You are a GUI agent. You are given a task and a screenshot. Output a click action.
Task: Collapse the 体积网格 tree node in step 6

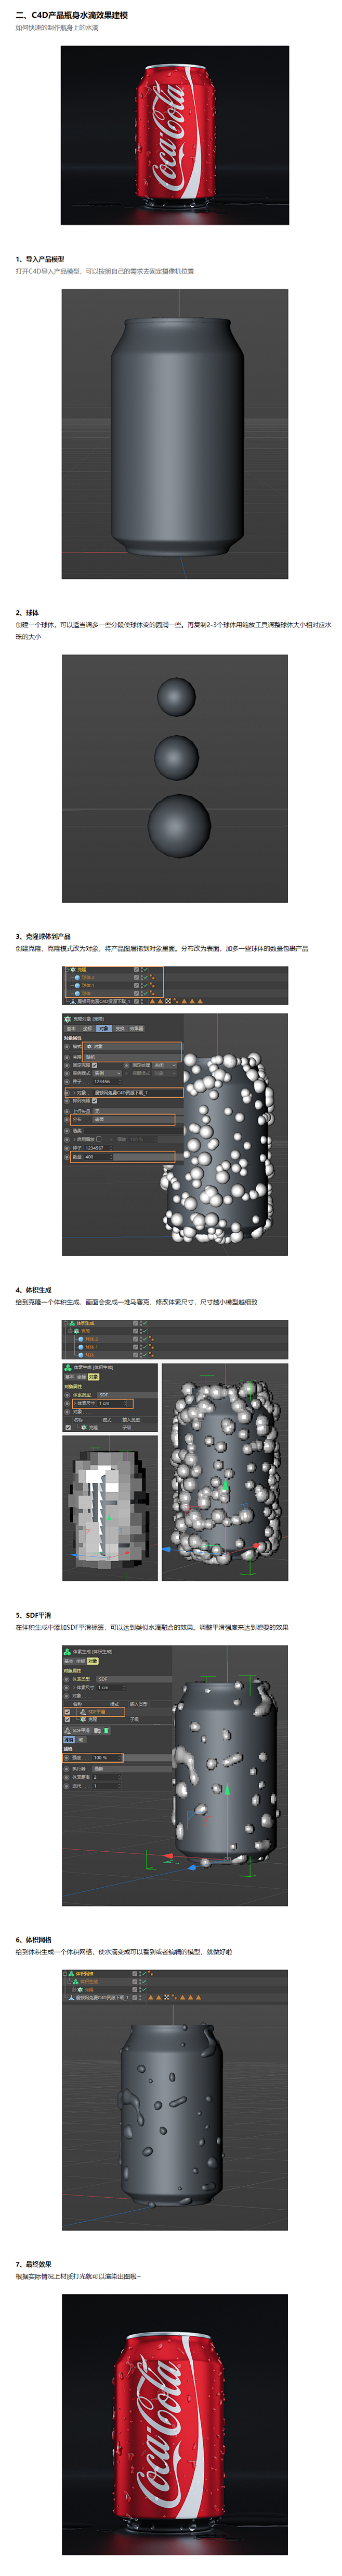click(x=64, y=1974)
